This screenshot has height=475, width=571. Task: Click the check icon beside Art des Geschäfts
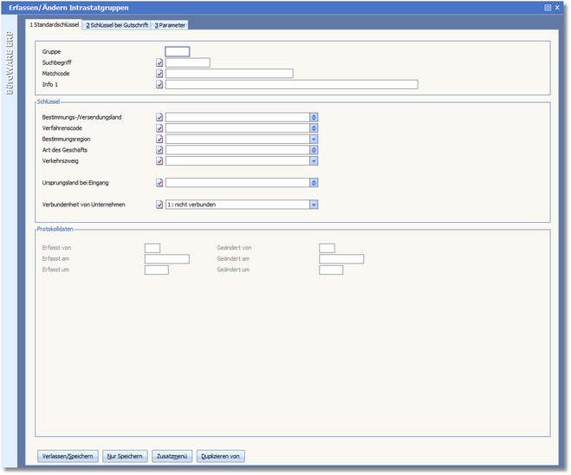(159, 150)
